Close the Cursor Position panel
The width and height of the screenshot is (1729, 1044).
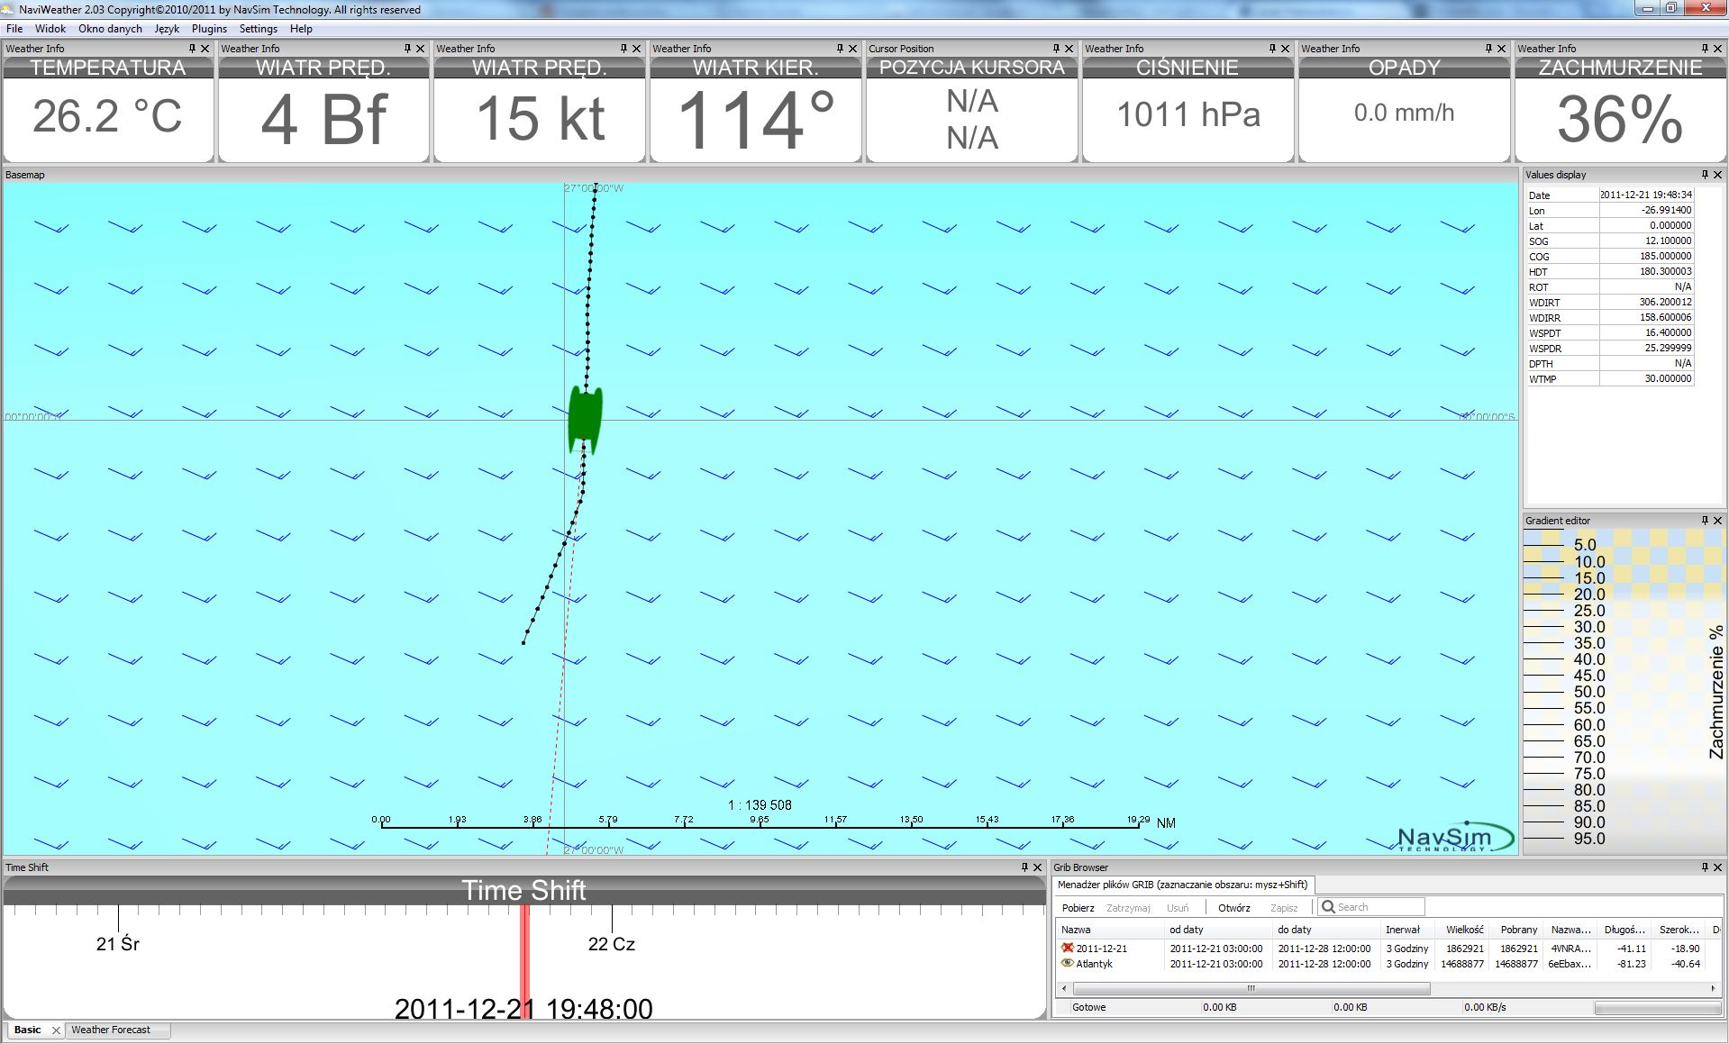[1069, 49]
